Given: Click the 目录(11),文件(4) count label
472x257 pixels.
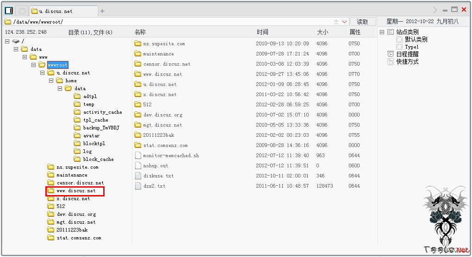Looking at the screenshot, I should (x=90, y=32).
